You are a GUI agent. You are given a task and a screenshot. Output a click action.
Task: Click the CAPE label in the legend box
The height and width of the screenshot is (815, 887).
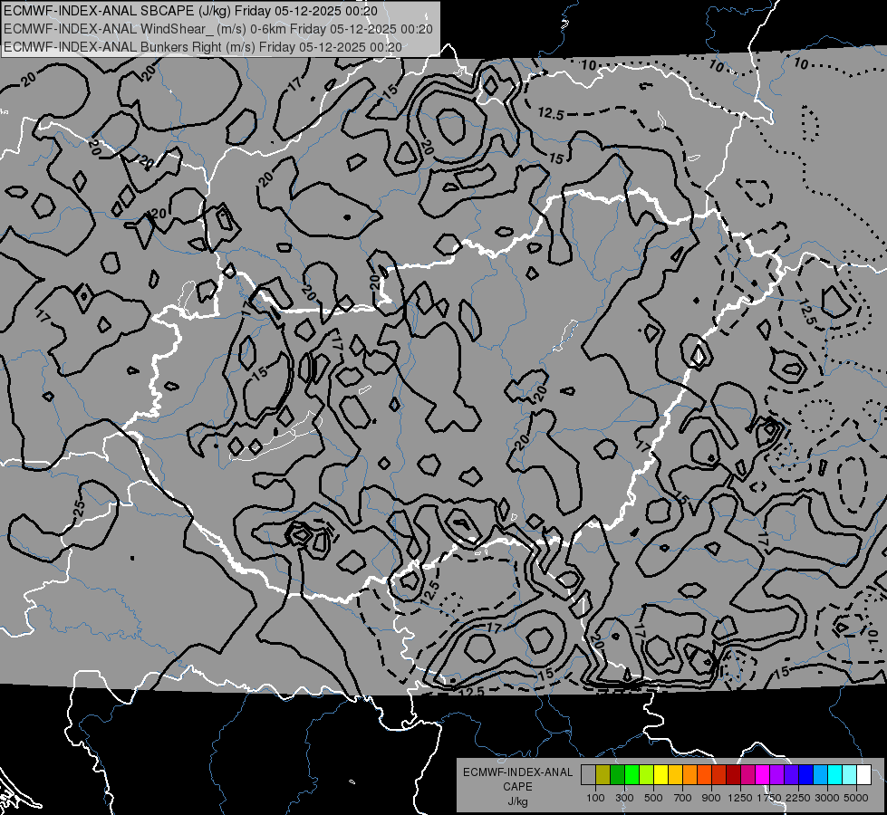517,787
